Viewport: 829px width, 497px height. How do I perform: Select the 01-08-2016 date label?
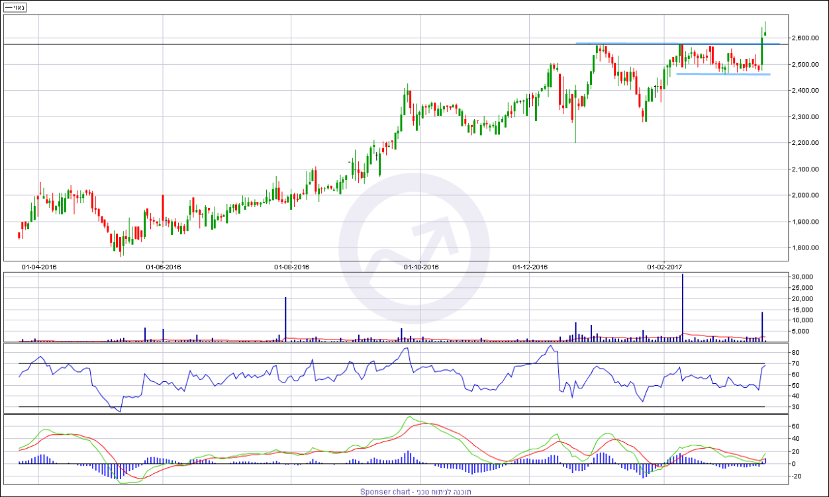tap(292, 267)
